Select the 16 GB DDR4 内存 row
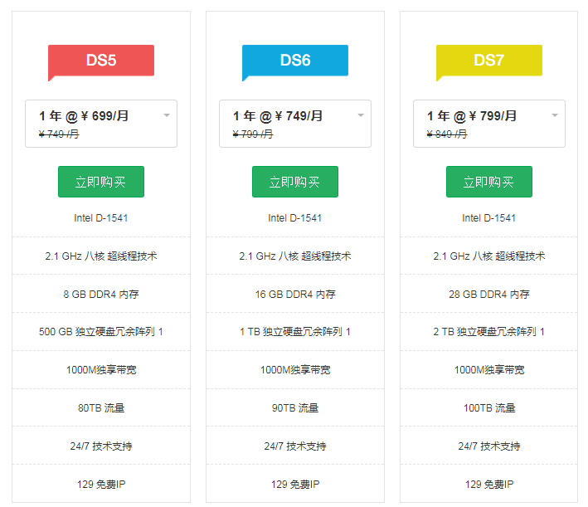 pos(295,294)
